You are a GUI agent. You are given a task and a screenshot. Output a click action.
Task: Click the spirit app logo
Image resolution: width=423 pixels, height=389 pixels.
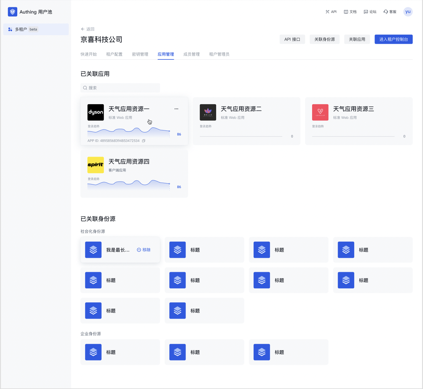click(x=96, y=165)
